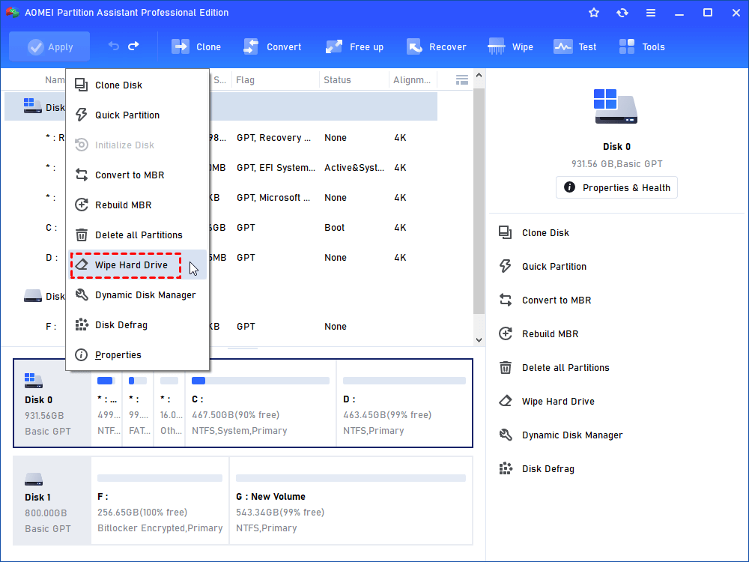749x562 pixels.
Task: Select the C: partition row in list
Action: (221, 228)
